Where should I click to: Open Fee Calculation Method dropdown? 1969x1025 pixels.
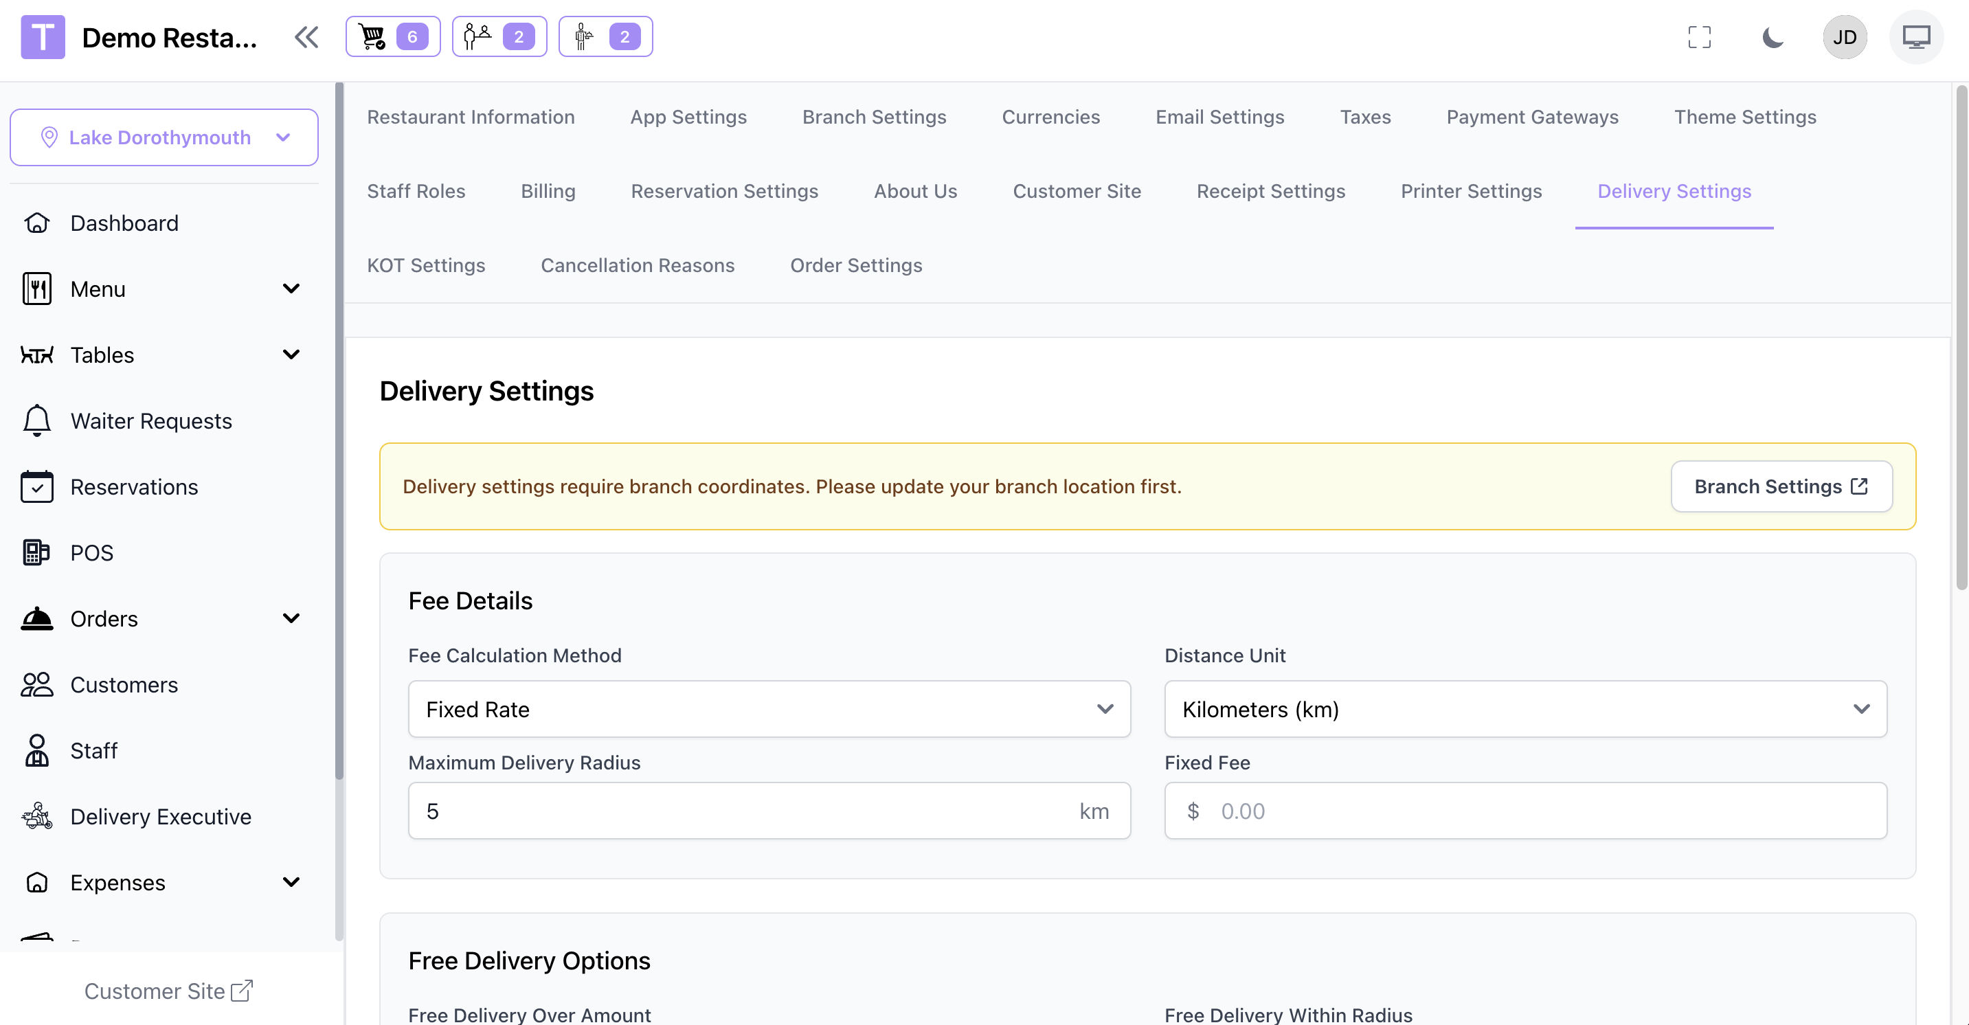click(x=768, y=709)
